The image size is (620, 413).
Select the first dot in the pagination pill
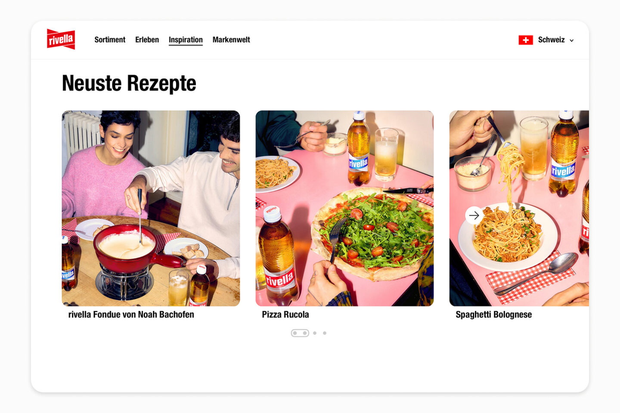coord(295,333)
